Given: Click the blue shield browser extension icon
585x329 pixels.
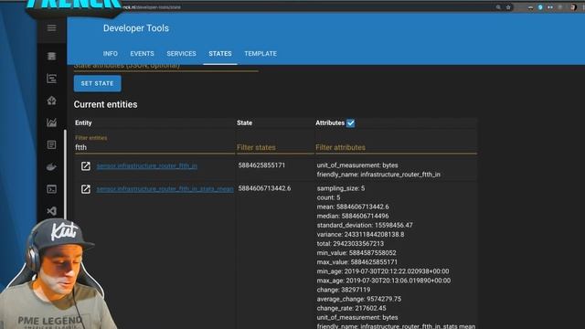Looking at the screenshot, I should (x=540, y=7).
